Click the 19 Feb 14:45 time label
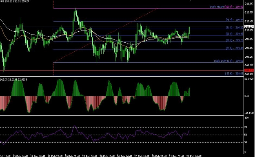Viewport: 255px width, 157px height. 20,156
